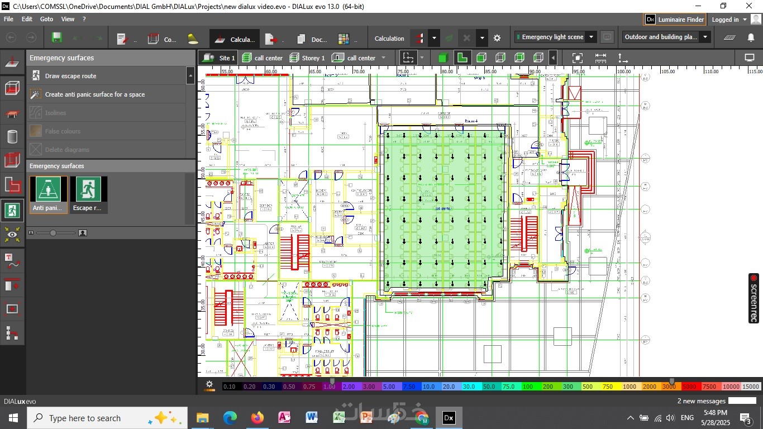Open the Outdoor and building planning dropdown

tap(705, 37)
